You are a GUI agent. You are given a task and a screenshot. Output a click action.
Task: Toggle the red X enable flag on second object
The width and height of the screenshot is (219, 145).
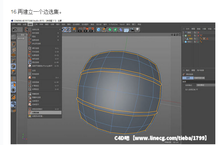click(x=199, y=35)
